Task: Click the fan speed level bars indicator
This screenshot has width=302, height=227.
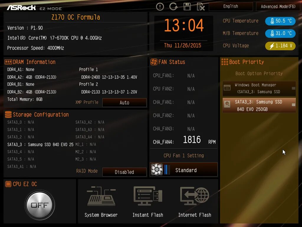Action: (167, 169)
